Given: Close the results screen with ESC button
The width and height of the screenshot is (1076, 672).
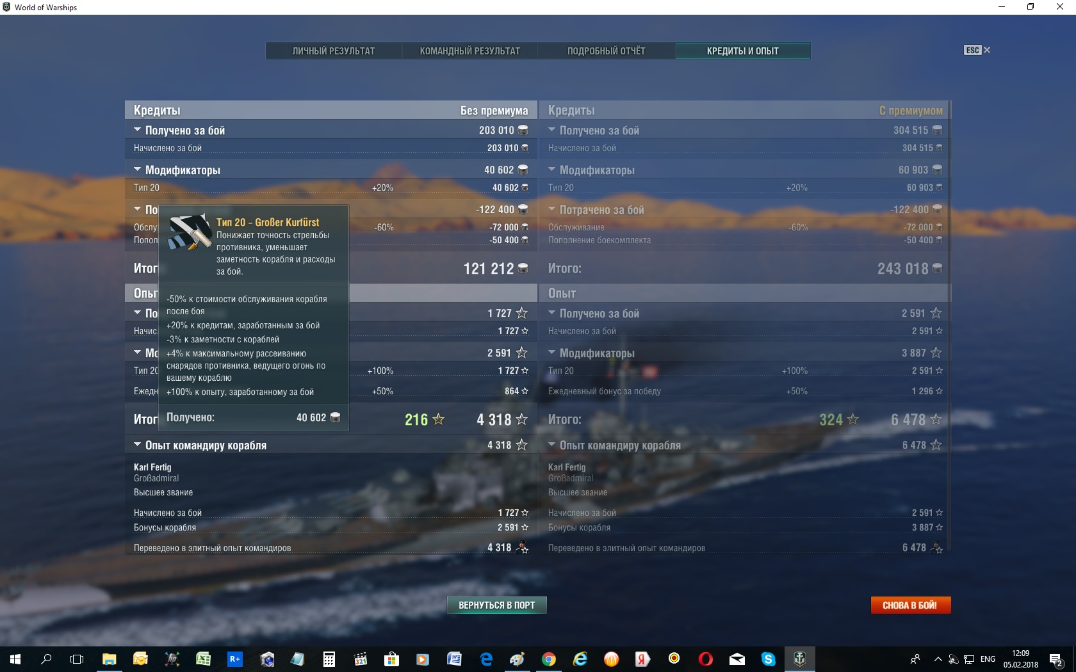Looking at the screenshot, I should 977,50.
